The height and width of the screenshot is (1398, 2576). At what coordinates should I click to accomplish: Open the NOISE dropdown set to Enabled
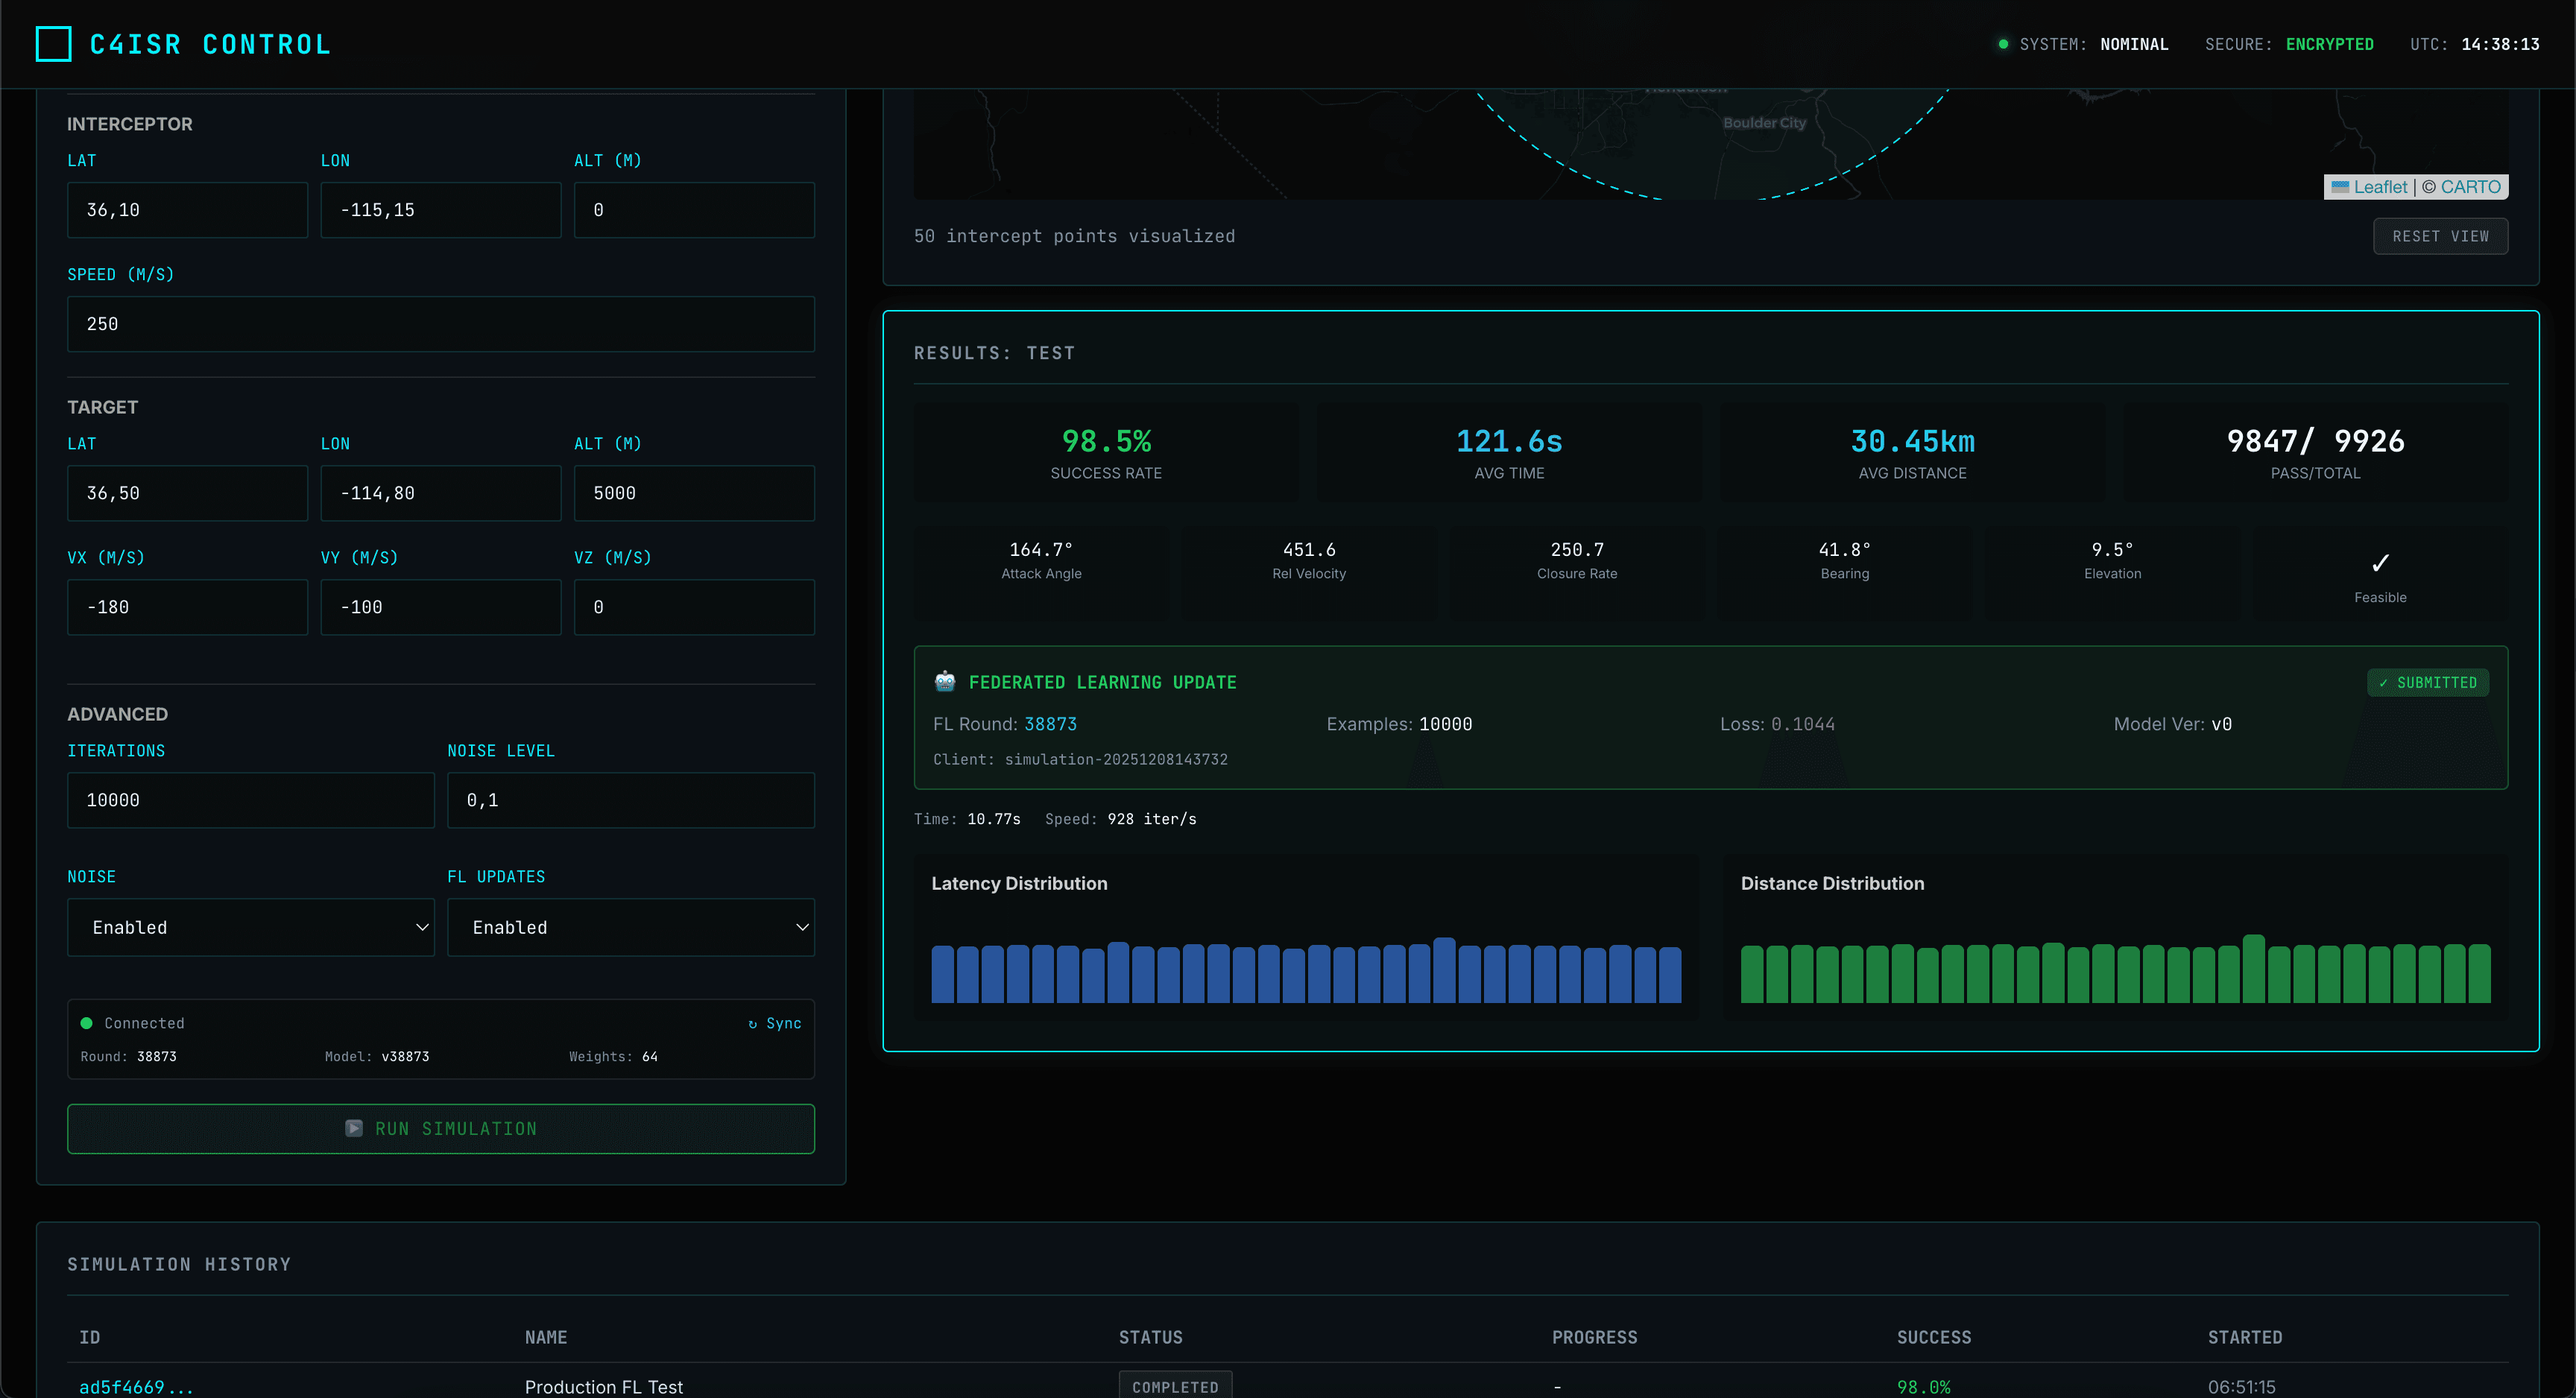tap(250, 927)
